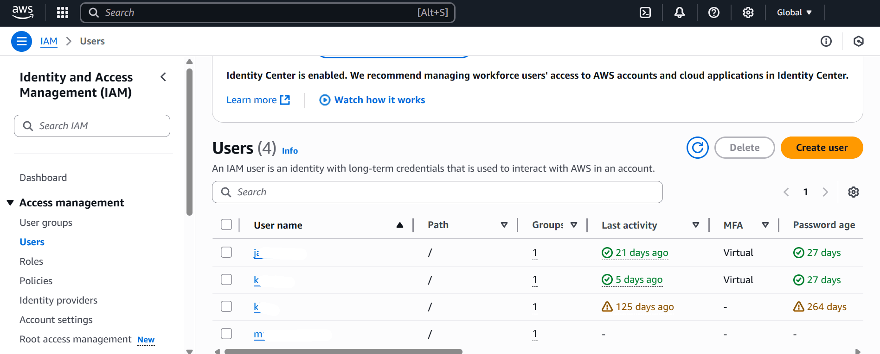Open console settings gear in top bar

tap(748, 12)
